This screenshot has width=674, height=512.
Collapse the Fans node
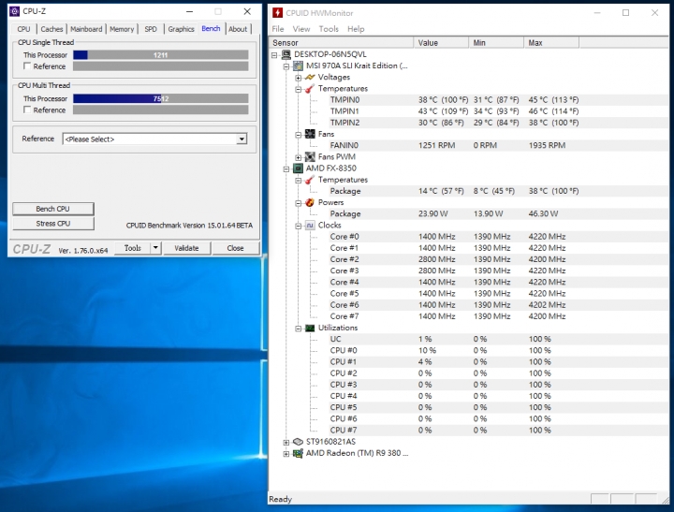299,135
